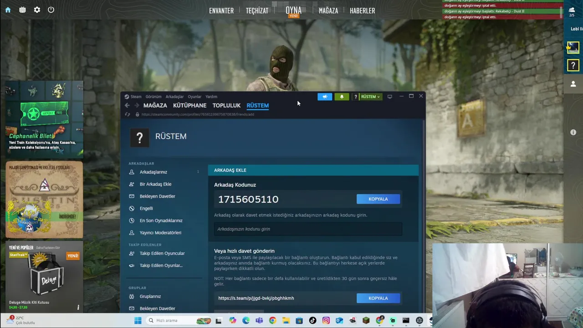Open the HABERLER tab in CS2
The height and width of the screenshot is (328, 583).
click(x=363, y=10)
